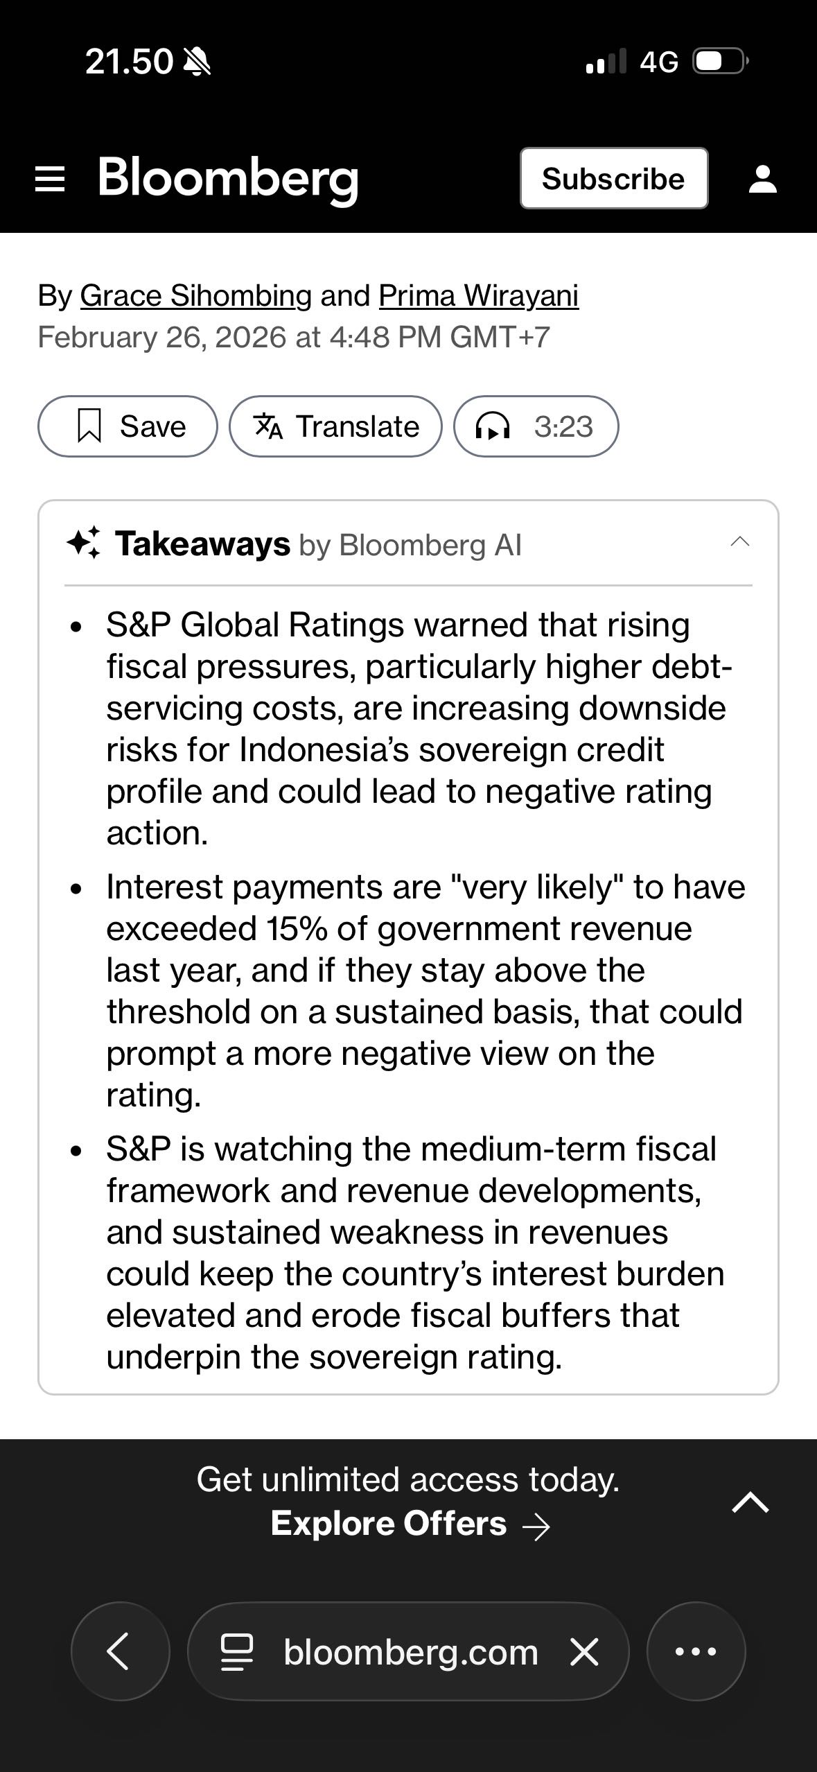817x1772 pixels.
Task: Open author Grace Sihombing's page
Action: pos(195,296)
